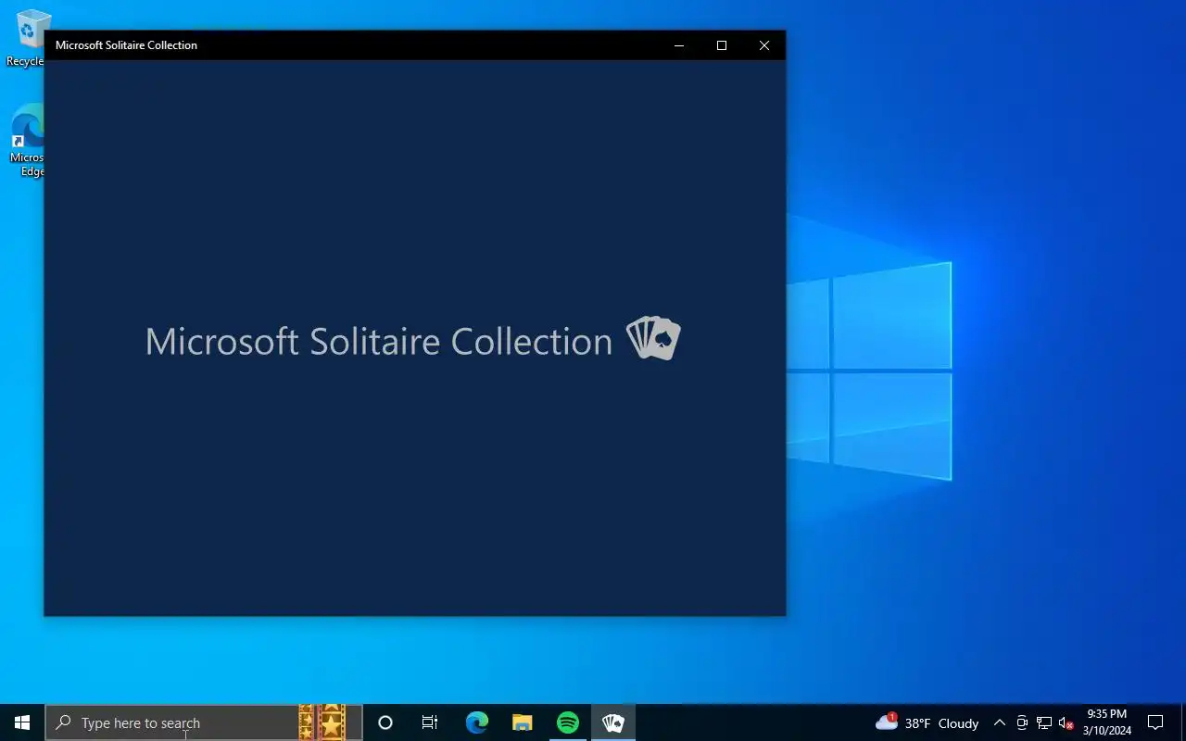
Task: Click the Meet Now camera tray icon
Action: pos(1022,722)
